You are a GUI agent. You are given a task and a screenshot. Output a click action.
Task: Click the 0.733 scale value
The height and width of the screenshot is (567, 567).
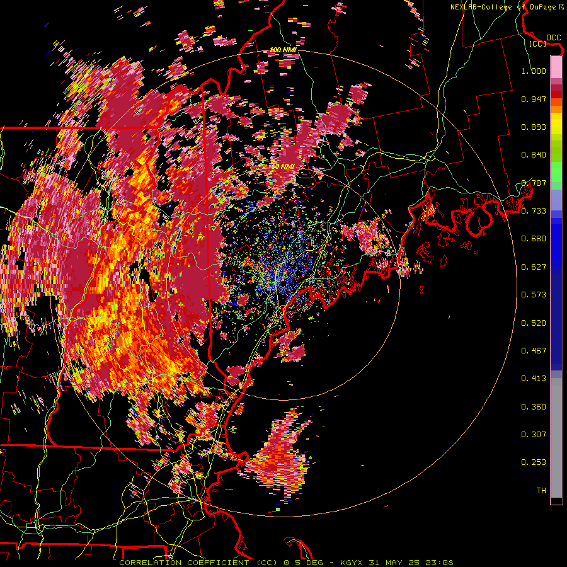point(534,211)
